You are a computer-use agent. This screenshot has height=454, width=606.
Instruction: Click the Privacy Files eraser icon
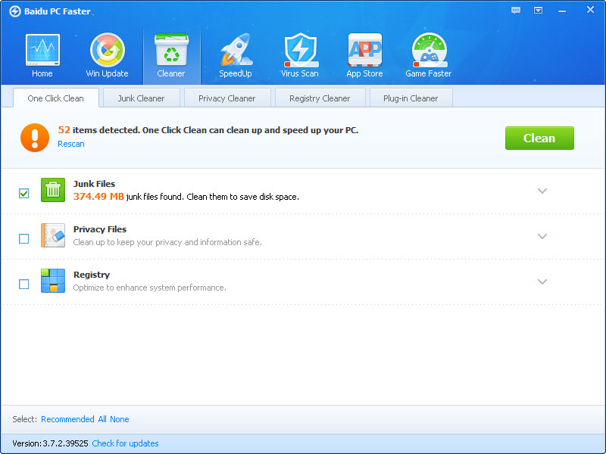point(53,235)
